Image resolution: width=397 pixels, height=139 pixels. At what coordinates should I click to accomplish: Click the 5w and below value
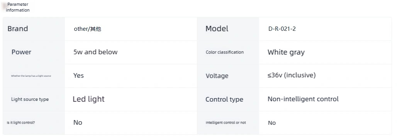(95, 52)
